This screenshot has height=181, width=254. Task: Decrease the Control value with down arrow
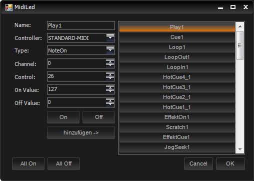coord(110,78)
